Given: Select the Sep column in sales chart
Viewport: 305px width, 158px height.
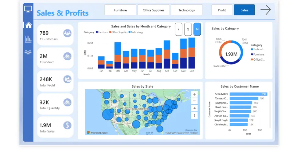Looking at the screenshot, I should [x=167, y=54].
